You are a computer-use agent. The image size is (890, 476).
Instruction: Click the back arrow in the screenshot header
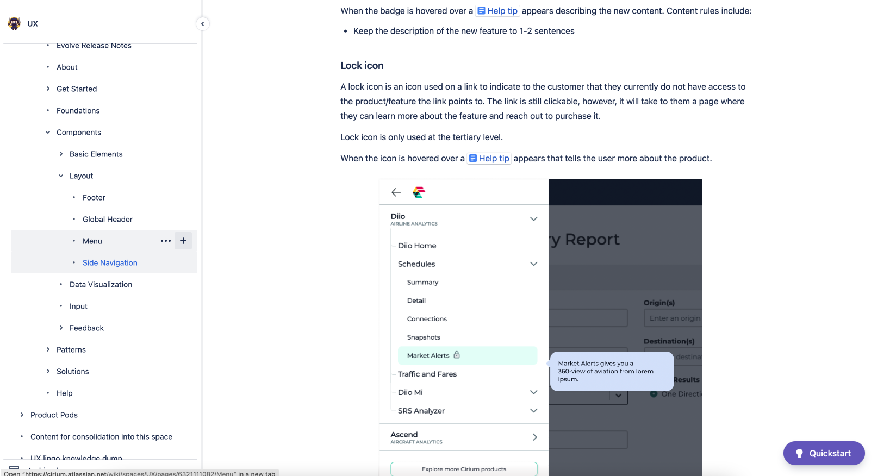coord(396,192)
